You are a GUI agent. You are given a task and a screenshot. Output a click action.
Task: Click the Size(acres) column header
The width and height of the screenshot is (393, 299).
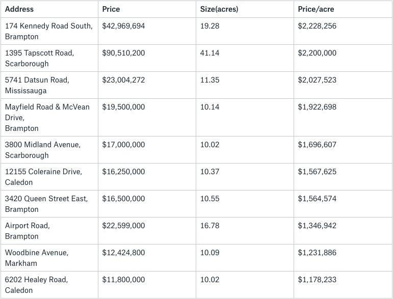coord(219,9)
